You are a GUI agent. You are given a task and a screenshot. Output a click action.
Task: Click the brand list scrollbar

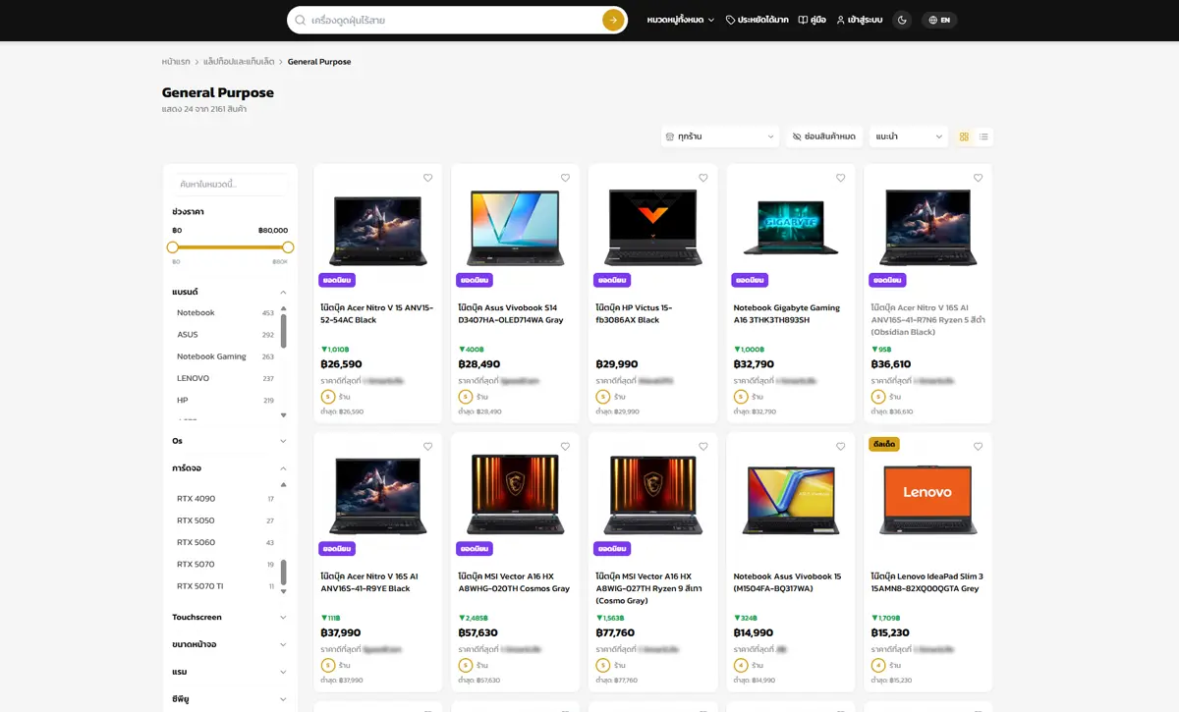[284, 331]
